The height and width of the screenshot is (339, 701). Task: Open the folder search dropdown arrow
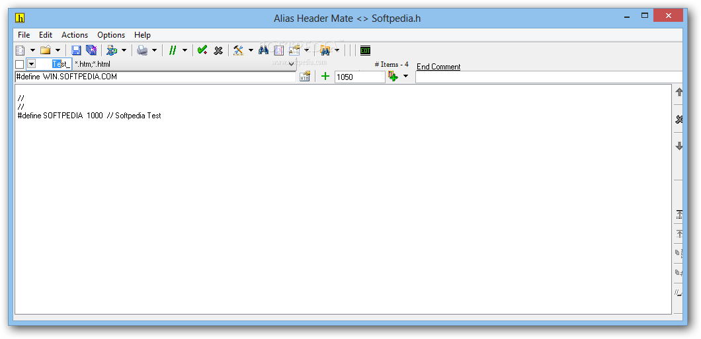click(337, 50)
